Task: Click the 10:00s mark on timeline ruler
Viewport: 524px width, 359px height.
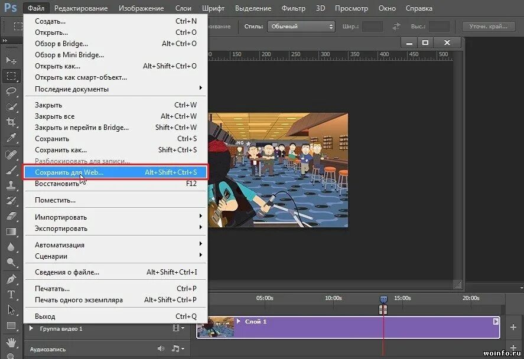Action: [x=333, y=298]
